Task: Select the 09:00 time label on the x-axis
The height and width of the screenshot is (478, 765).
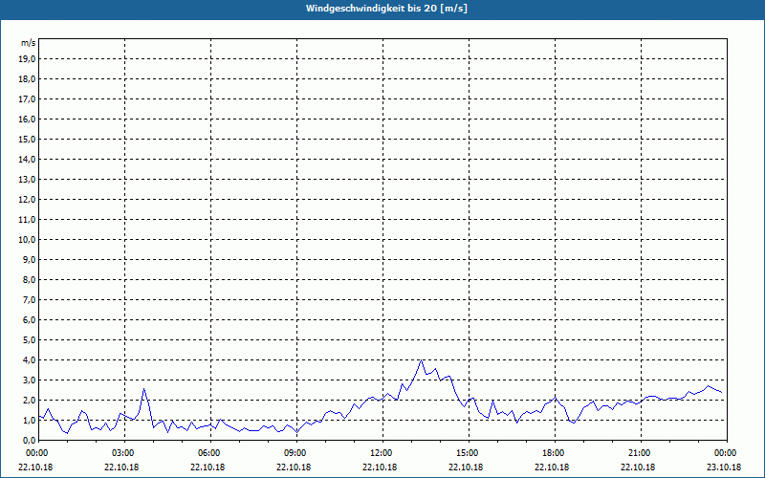Action: tap(294, 452)
